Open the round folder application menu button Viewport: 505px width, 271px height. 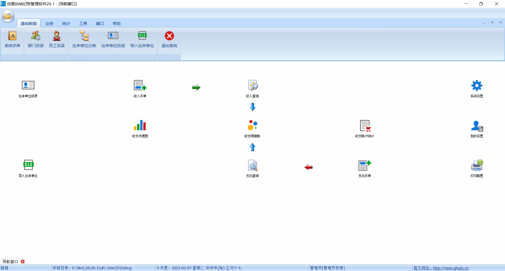pyautogui.click(x=8, y=16)
